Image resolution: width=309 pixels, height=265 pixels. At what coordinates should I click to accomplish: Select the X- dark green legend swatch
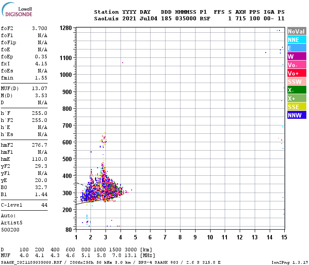click(297, 90)
